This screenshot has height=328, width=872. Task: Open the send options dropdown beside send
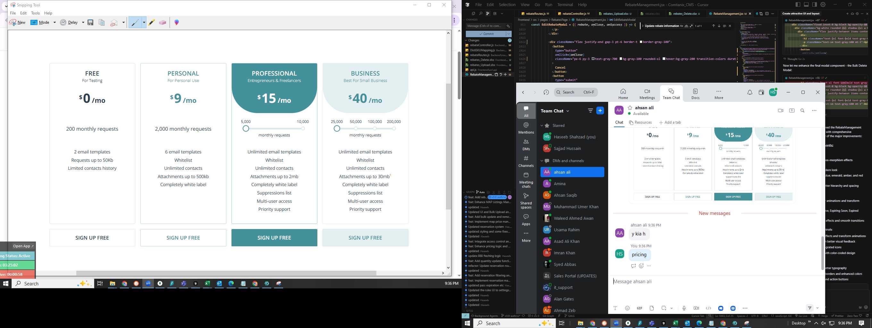pyautogui.click(x=818, y=308)
